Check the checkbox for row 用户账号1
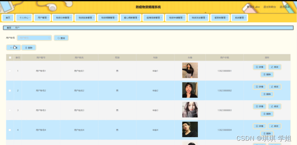This screenshot has width=297, height=145. point(10,71)
